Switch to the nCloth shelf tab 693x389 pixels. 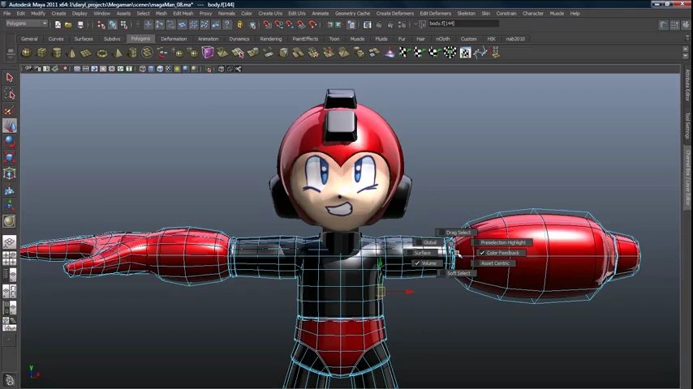pyautogui.click(x=443, y=39)
